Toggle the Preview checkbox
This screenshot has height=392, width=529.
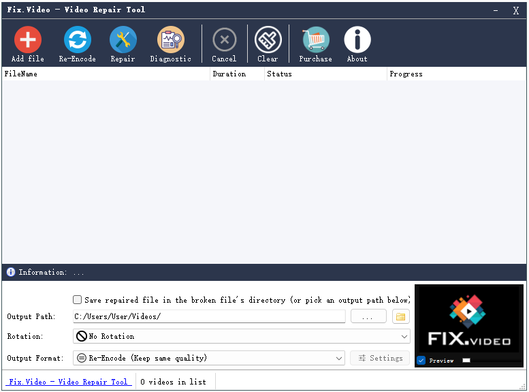421,360
